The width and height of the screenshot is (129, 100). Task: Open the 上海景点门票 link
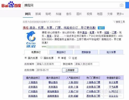click(x=93, y=82)
